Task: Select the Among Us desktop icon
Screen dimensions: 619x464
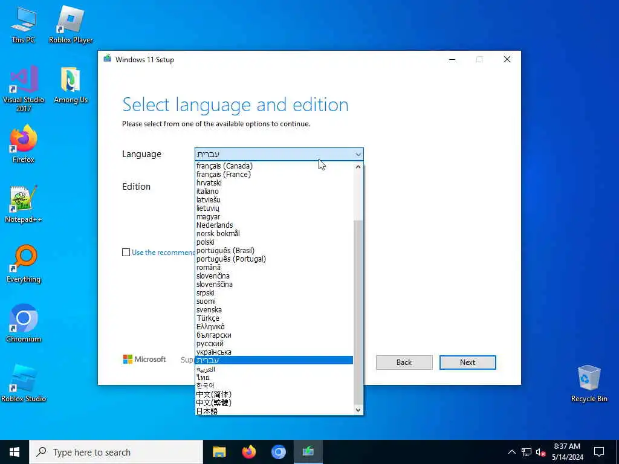Action: tap(71, 85)
